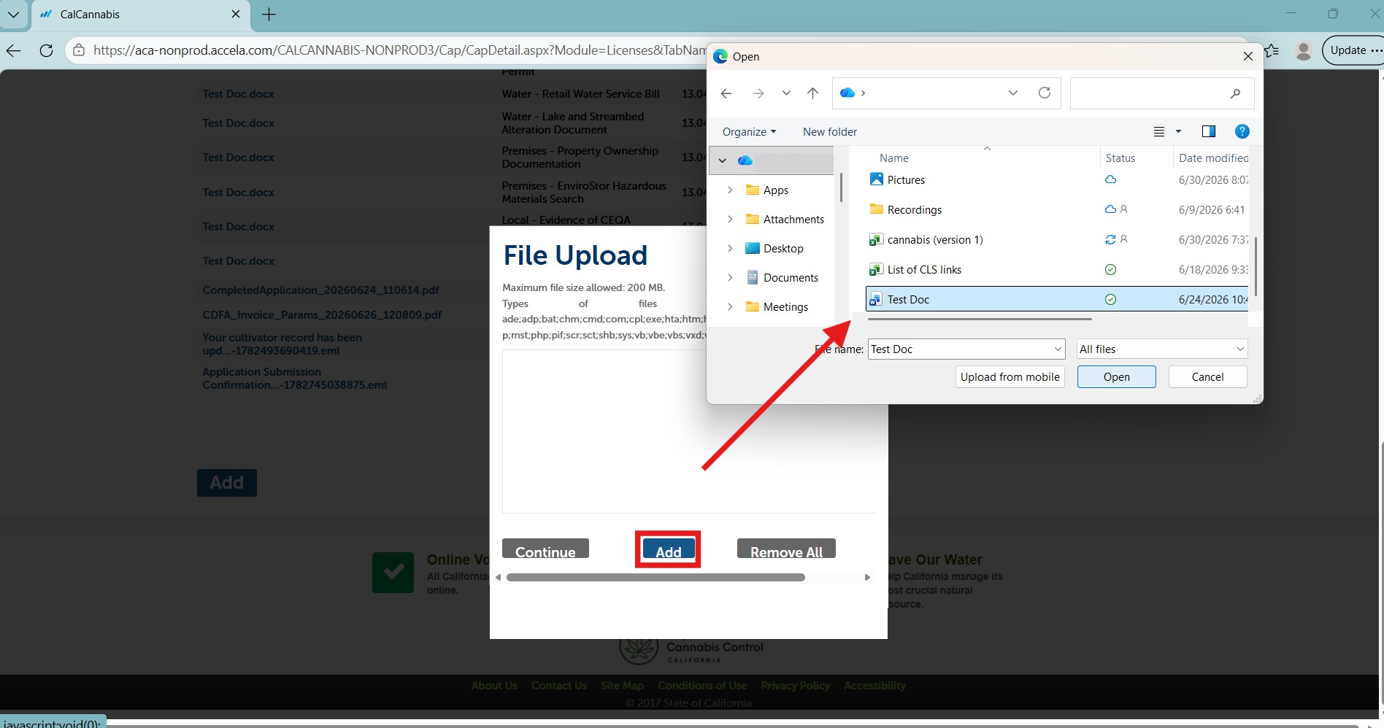Image resolution: width=1384 pixels, height=728 pixels.
Task: Expand the Desktop folder in tree
Action: click(x=730, y=248)
